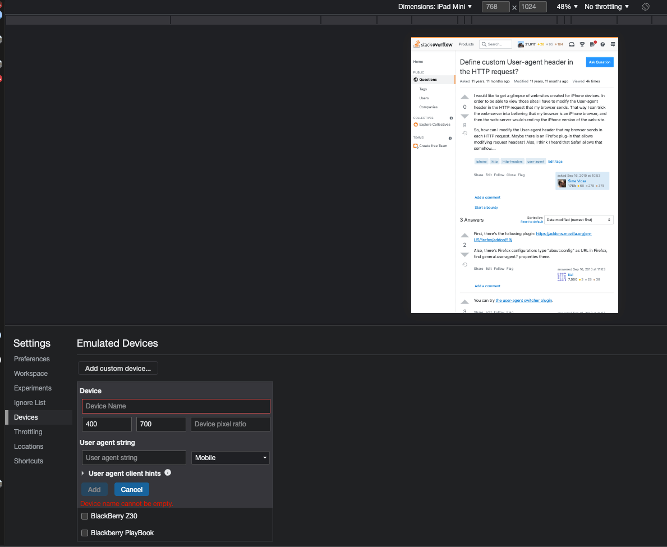
Task: Open Shortcuts in Settings sidebar
Action: point(29,461)
